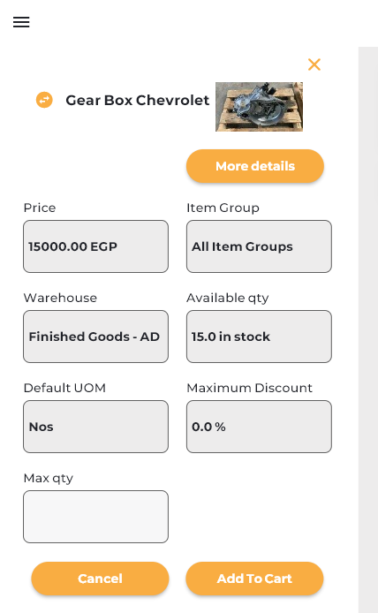Image resolution: width=378 pixels, height=613 pixels.
Task: Click the Warehouse label
Action: click(x=60, y=298)
